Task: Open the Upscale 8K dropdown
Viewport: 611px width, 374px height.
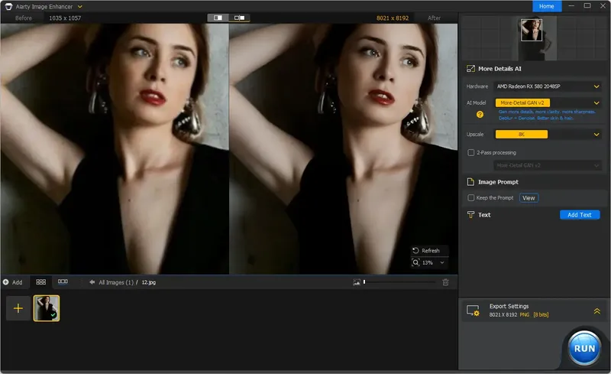Action: (597, 135)
